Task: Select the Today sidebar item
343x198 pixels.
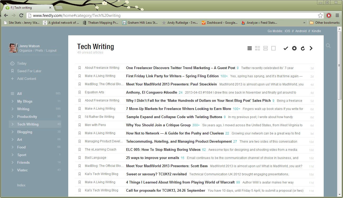Action: coord(22,63)
